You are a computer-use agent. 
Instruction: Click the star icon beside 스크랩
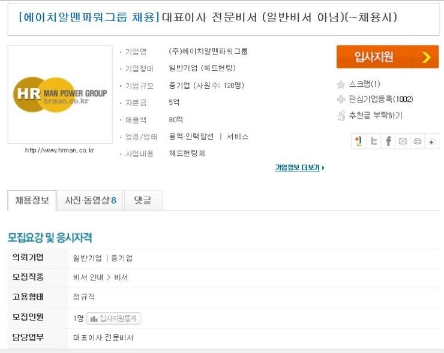coord(341,85)
